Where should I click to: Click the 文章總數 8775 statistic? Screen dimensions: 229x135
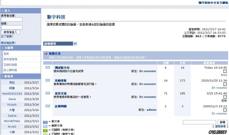[215, 36]
